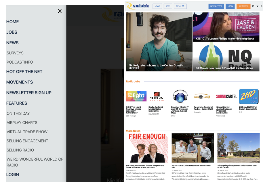Image resolution: width=263 pixels, height=182 pixels.
Task: Click the 3BA station logo
Action: coord(157,96)
